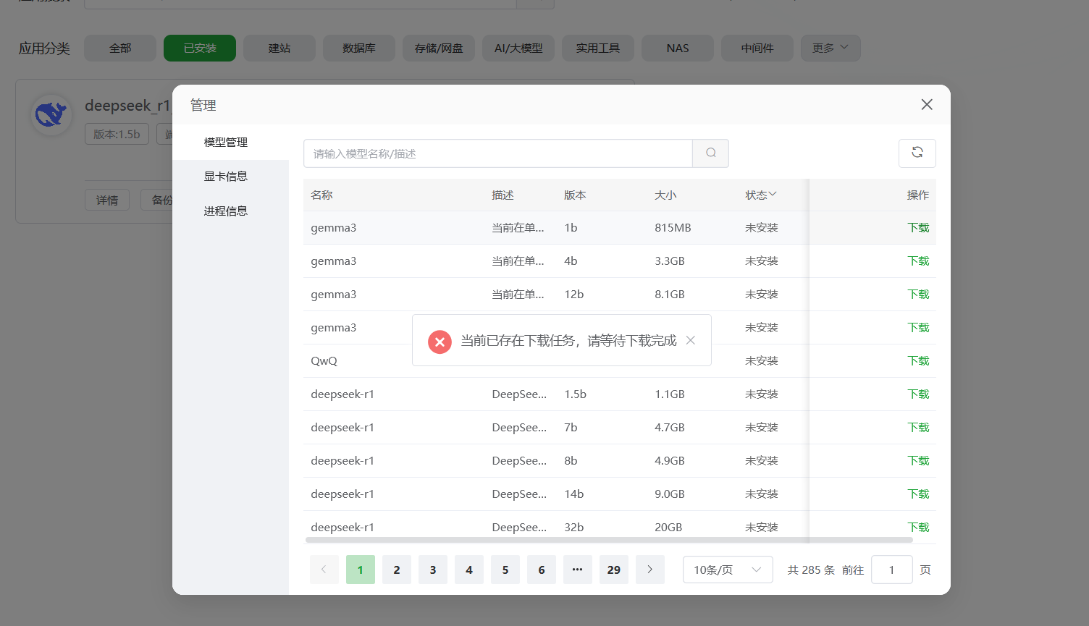The width and height of the screenshot is (1089, 626).
Task: Close the management dialog with X
Action: coord(926,105)
